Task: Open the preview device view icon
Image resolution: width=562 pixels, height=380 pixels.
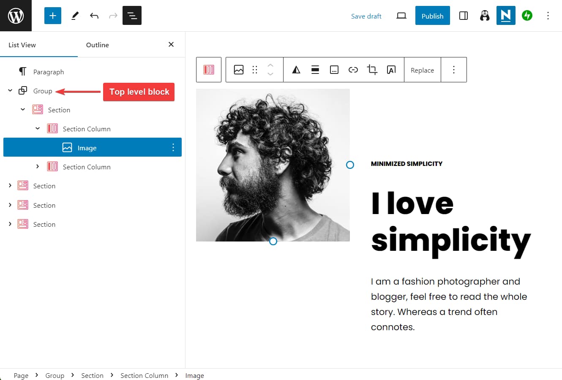Action: tap(401, 16)
